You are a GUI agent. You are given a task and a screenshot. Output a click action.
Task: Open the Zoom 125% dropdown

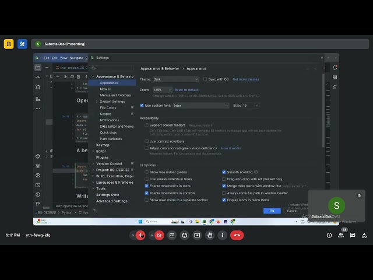coord(162,90)
